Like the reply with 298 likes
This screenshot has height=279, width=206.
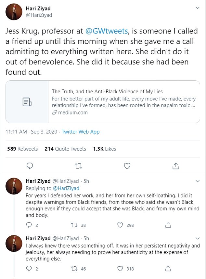point(120,224)
